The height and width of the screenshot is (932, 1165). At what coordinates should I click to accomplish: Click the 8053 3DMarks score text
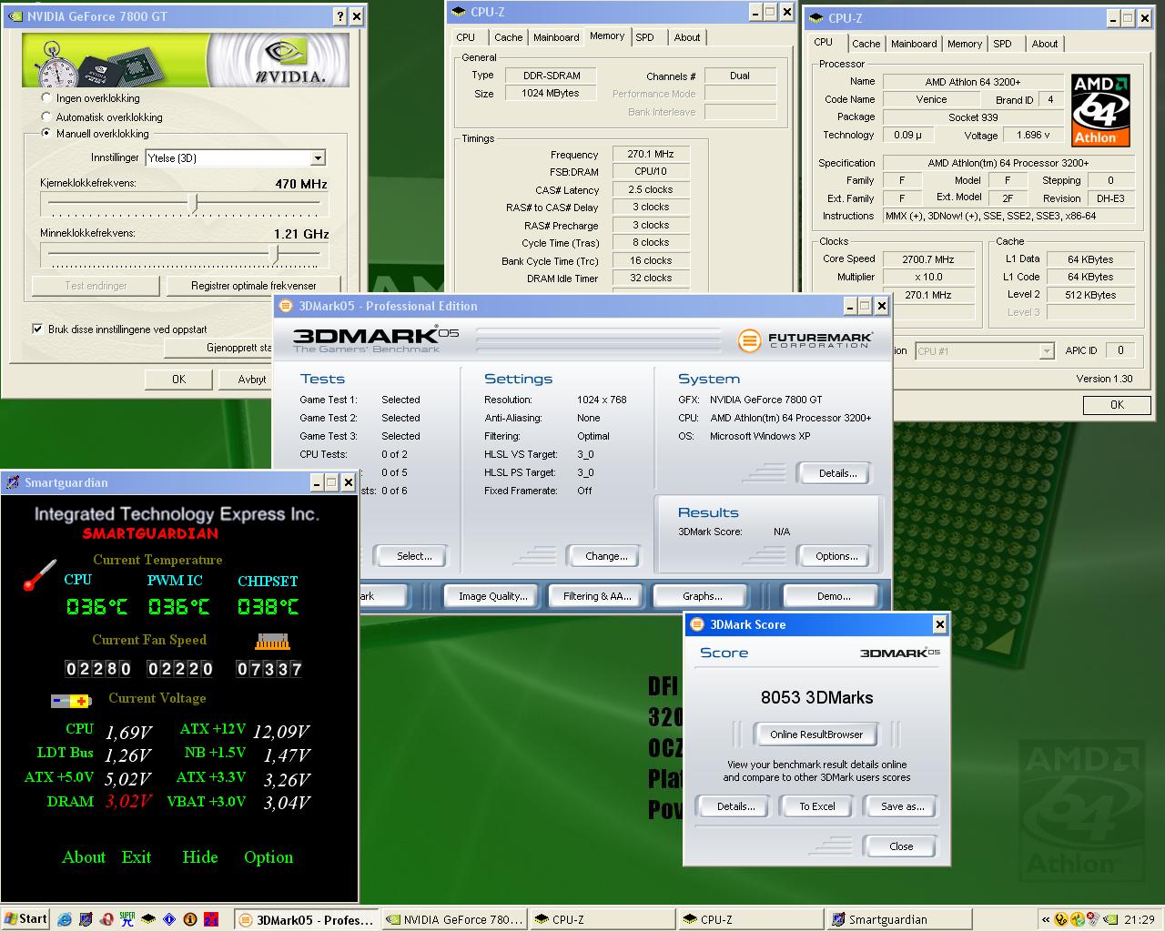click(816, 698)
